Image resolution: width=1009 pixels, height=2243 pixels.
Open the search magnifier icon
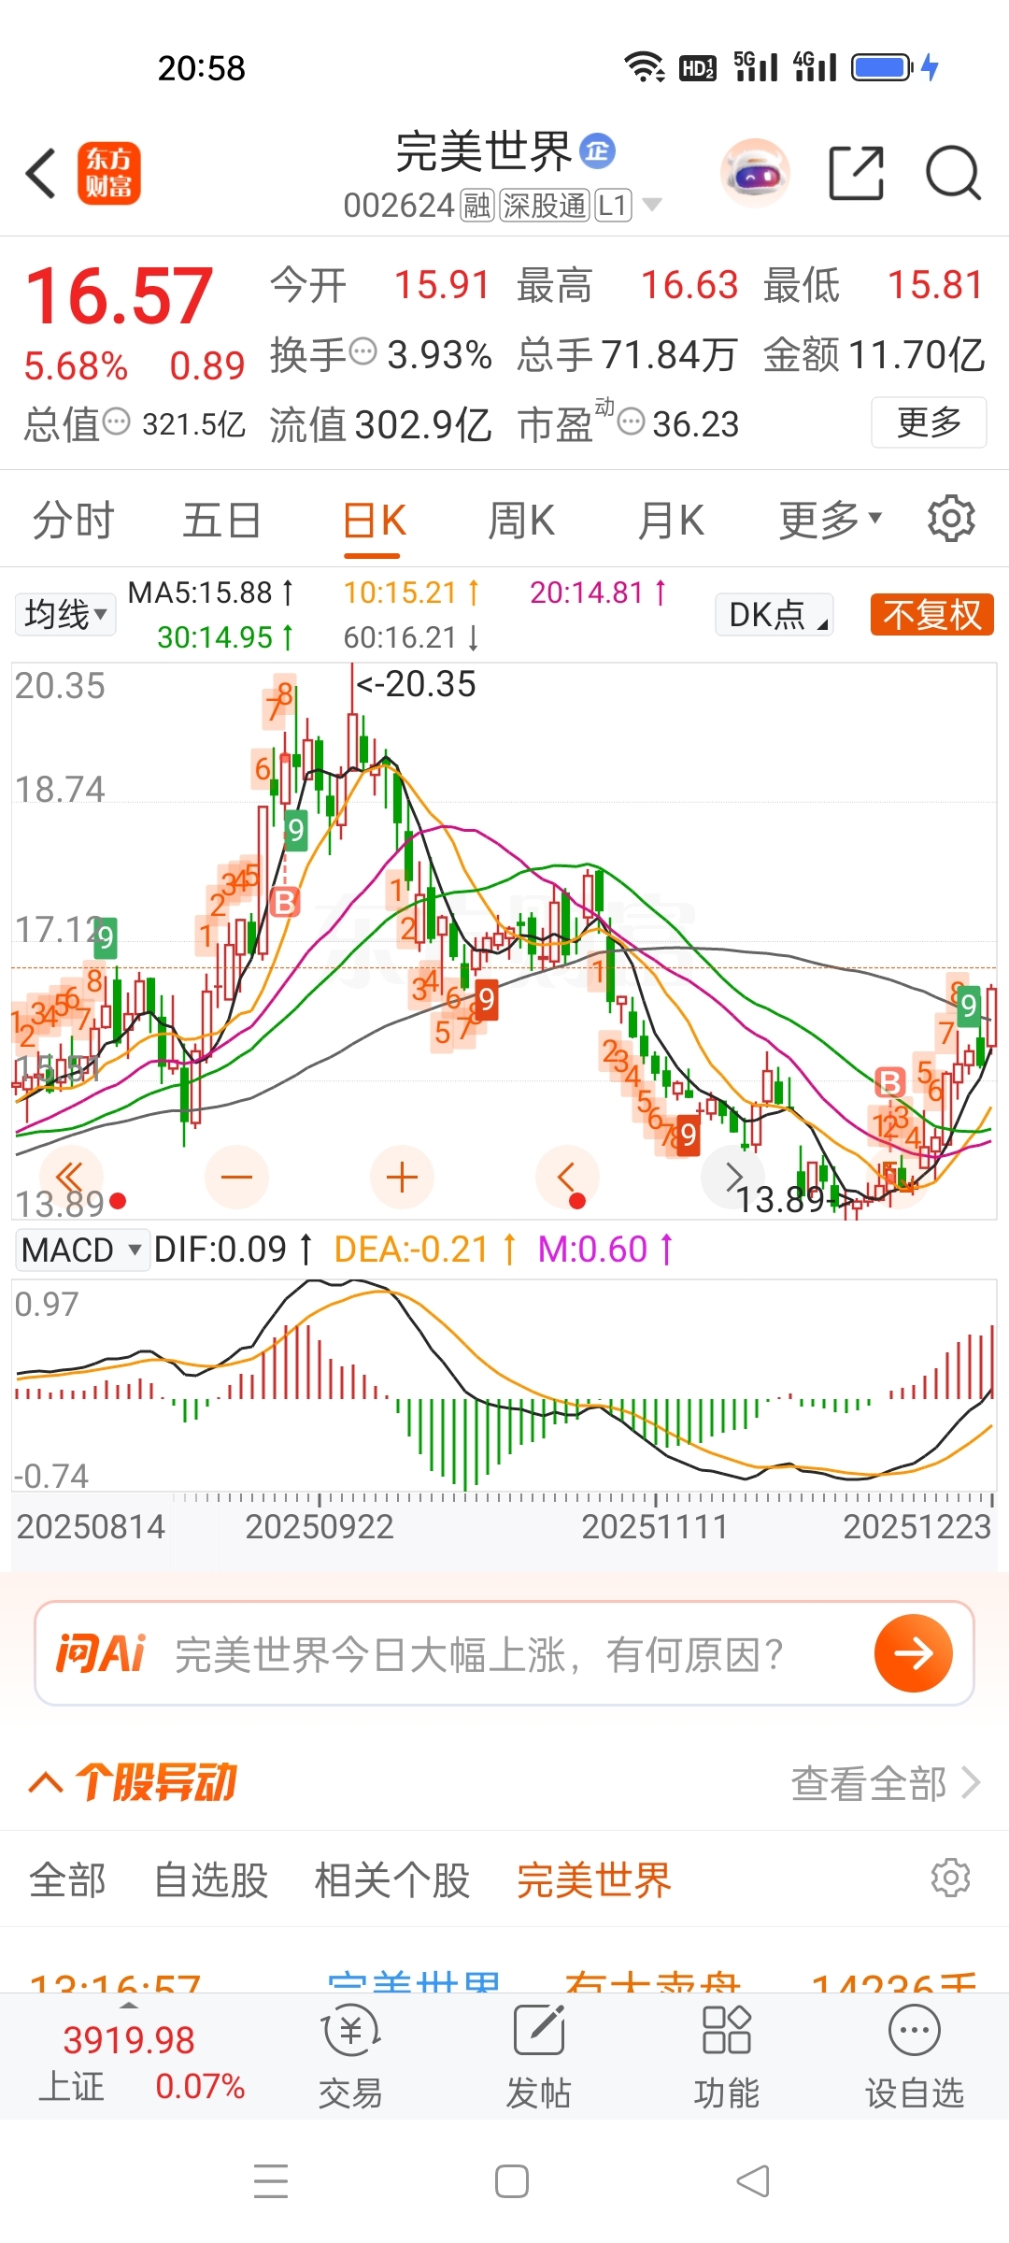coord(953,173)
